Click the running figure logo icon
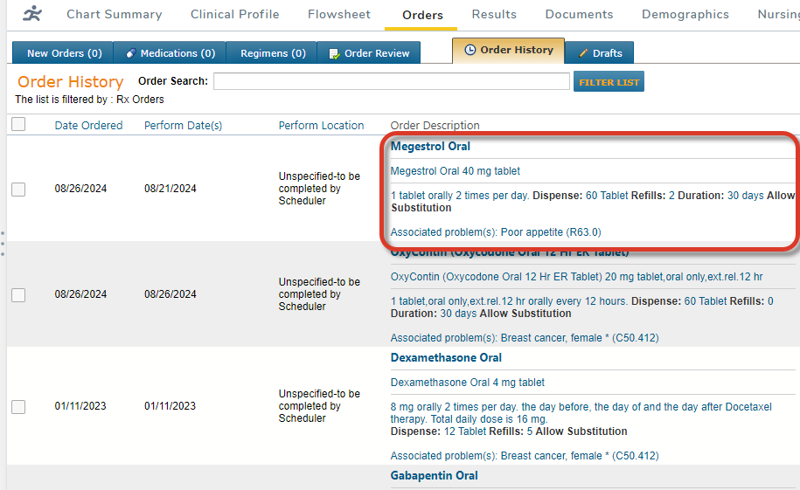The width and height of the screenshot is (800, 490). click(x=32, y=14)
